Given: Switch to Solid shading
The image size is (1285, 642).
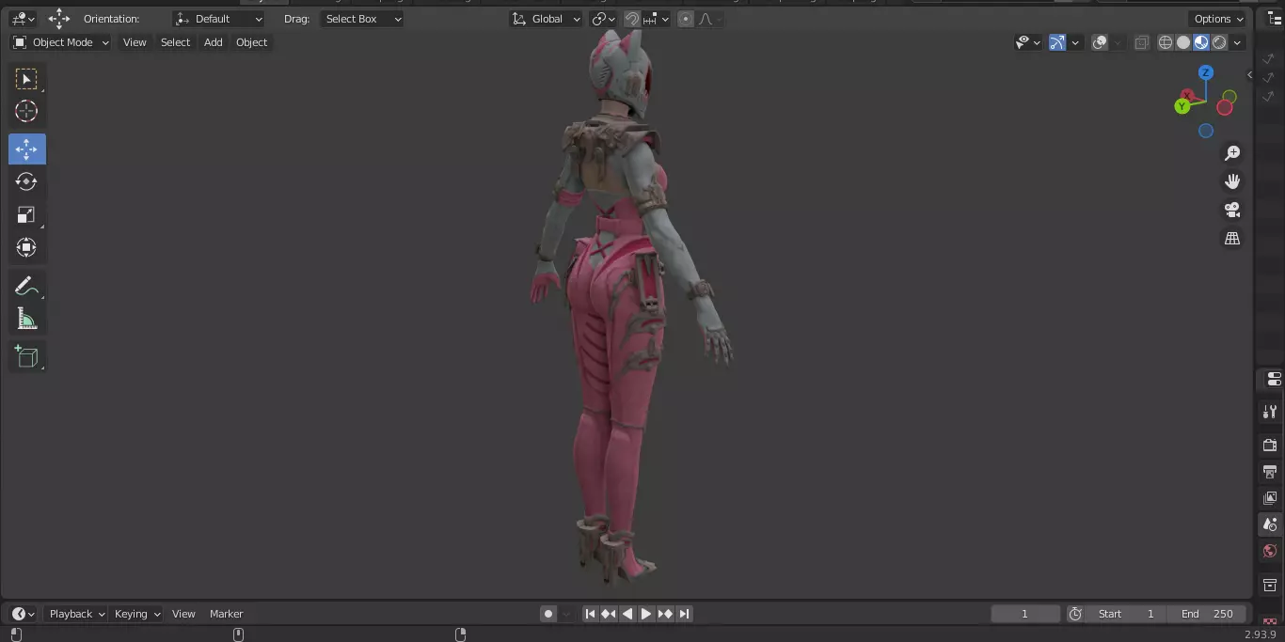Looking at the screenshot, I should tap(1183, 42).
